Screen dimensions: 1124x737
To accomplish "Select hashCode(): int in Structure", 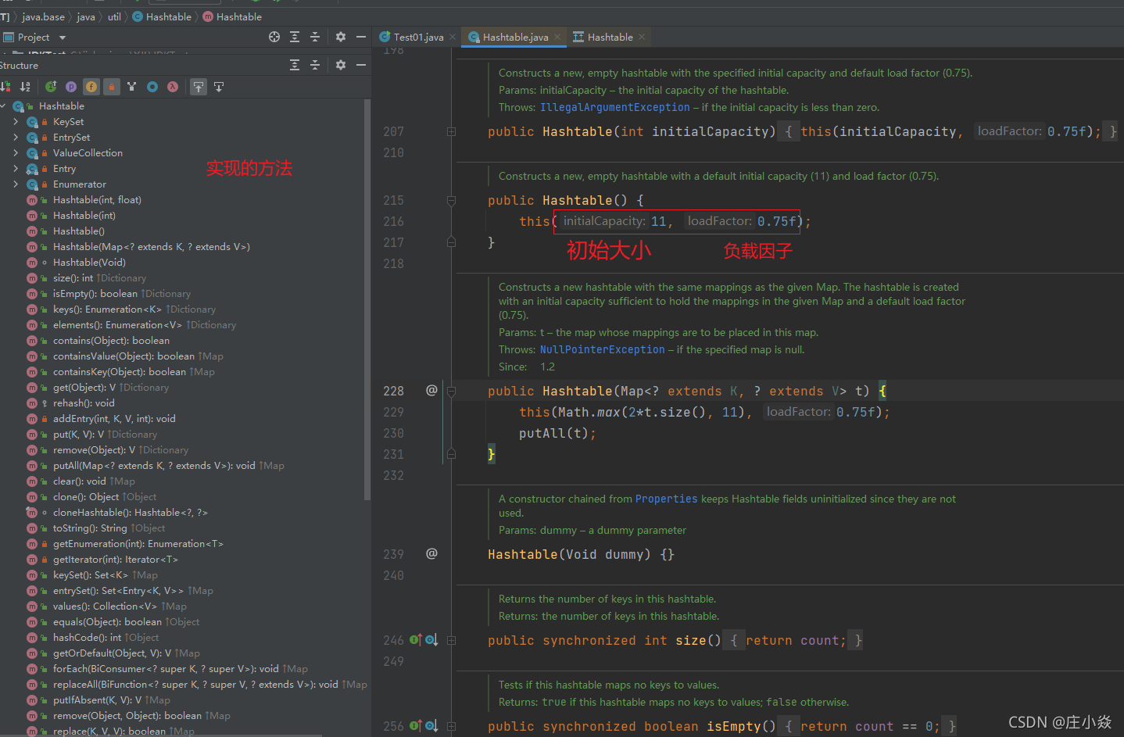I will 87,637.
